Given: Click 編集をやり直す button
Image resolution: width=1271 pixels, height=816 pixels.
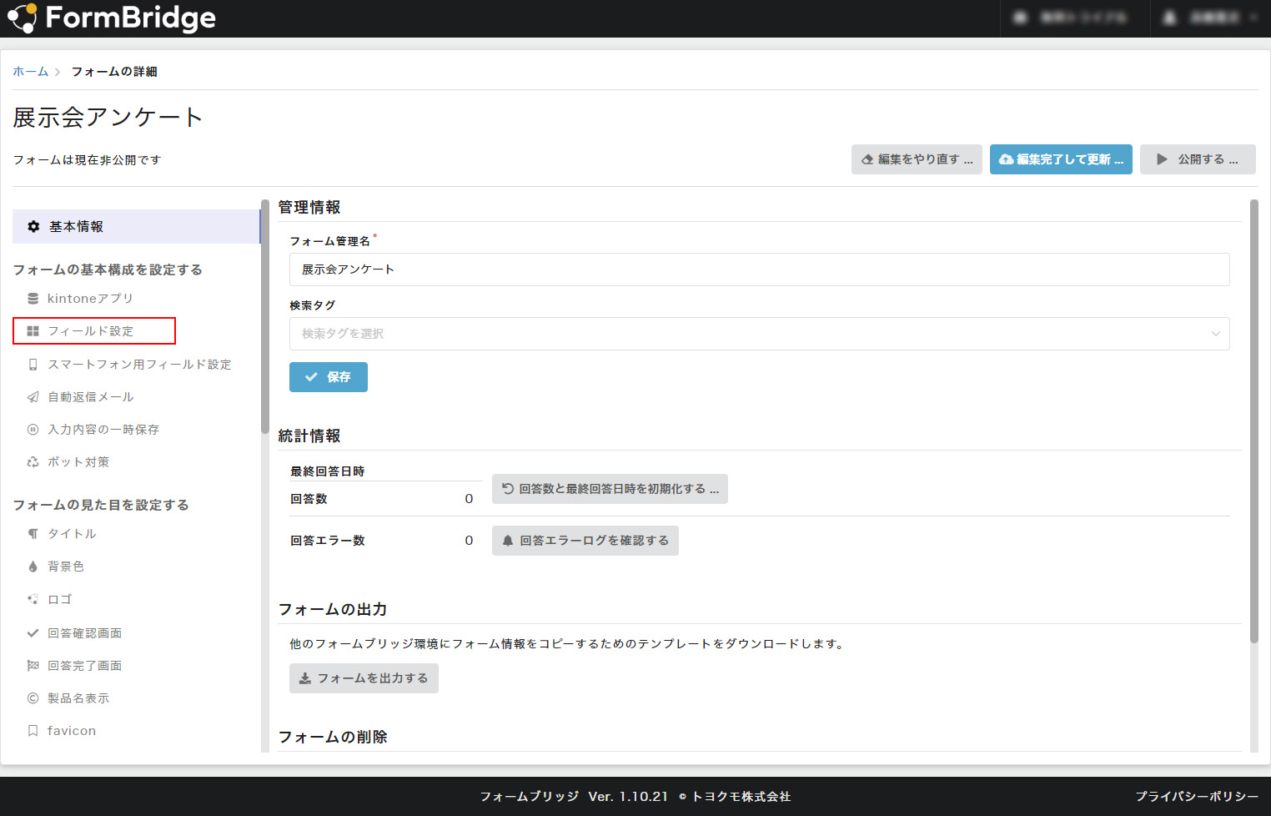Looking at the screenshot, I should click(x=917, y=159).
